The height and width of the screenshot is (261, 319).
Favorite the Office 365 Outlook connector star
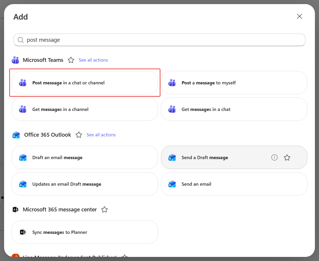(79, 135)
